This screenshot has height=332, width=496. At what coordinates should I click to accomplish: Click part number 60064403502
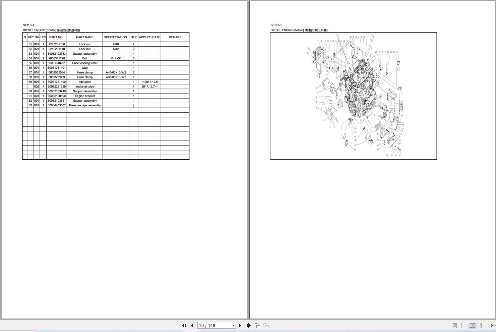pyautogui.click(x=57, y=105)
